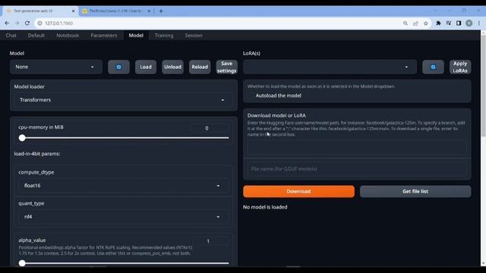Refresh the LoRA list with blue icon
This screenshot has width=486, height=273.
pyautogui.click(x=433, y=67)
